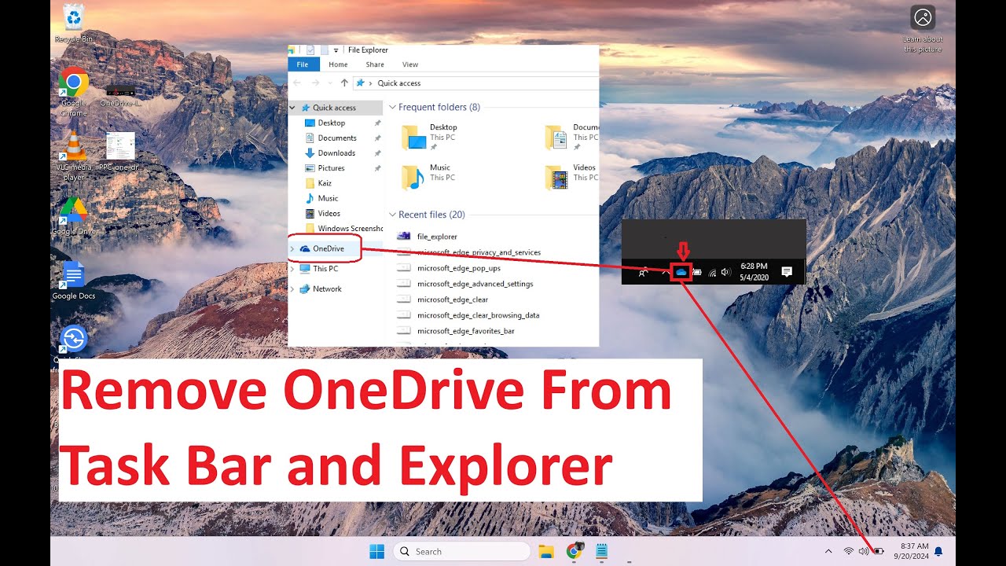Open VLC media player desktop shortcut
Viewport: 1006px width, 566px height.
point(74,155)
